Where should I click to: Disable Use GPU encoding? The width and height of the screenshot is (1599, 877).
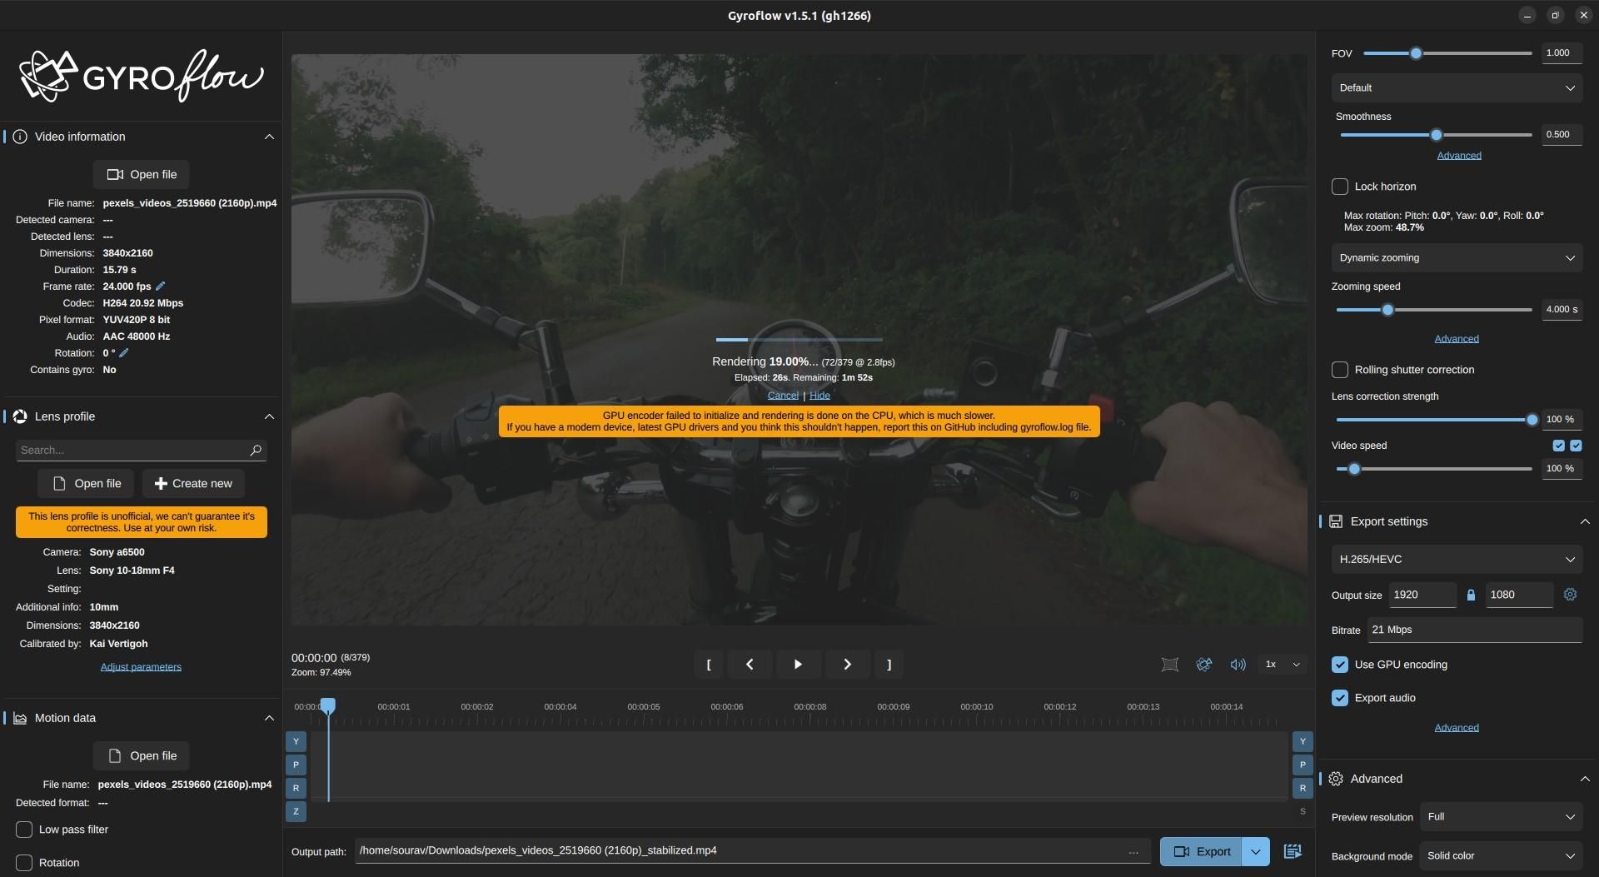point(1339,665)
